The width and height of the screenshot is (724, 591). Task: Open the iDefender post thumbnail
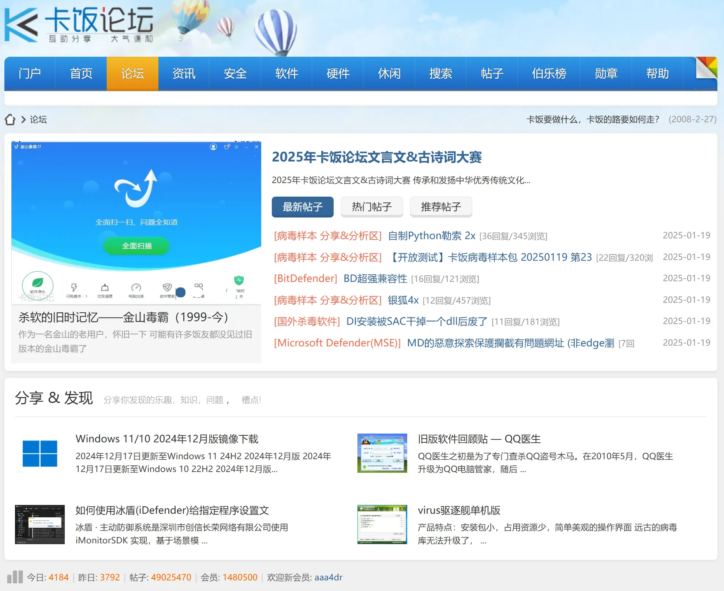pyautogui.click(x=40, y=524)
